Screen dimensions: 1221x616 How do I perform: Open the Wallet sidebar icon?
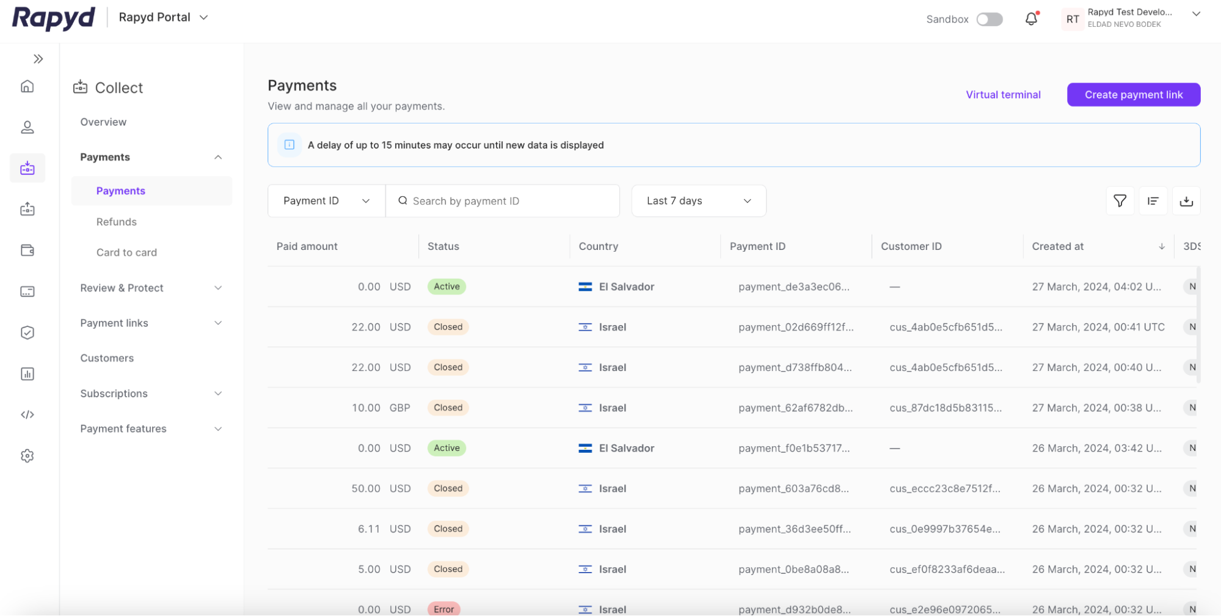click(27, 250)
